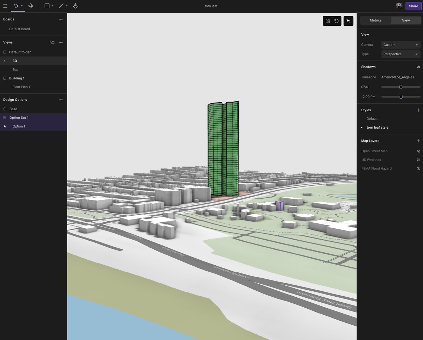Click the FEMA Flood Hazard layer name
Viewport: 423px width, 340px height.
(x=376, y=168)
